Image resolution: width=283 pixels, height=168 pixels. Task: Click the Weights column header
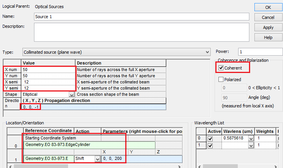[265, 131]
